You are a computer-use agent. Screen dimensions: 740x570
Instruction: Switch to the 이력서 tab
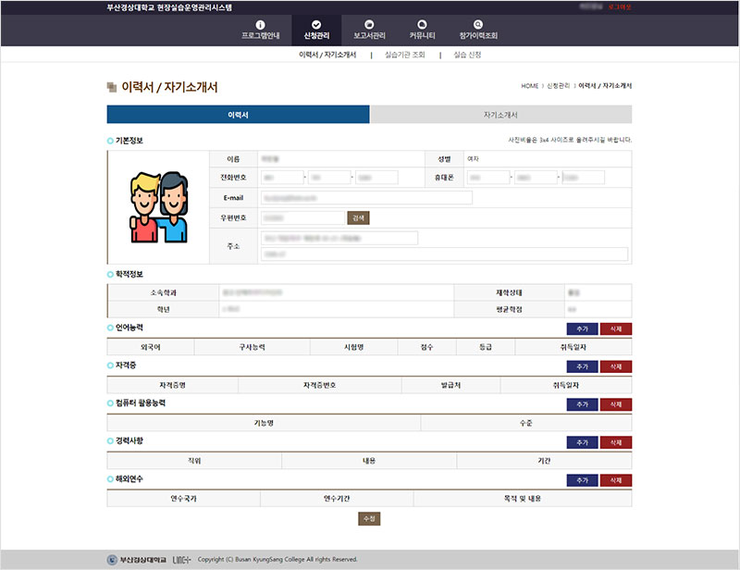point(238,115)
